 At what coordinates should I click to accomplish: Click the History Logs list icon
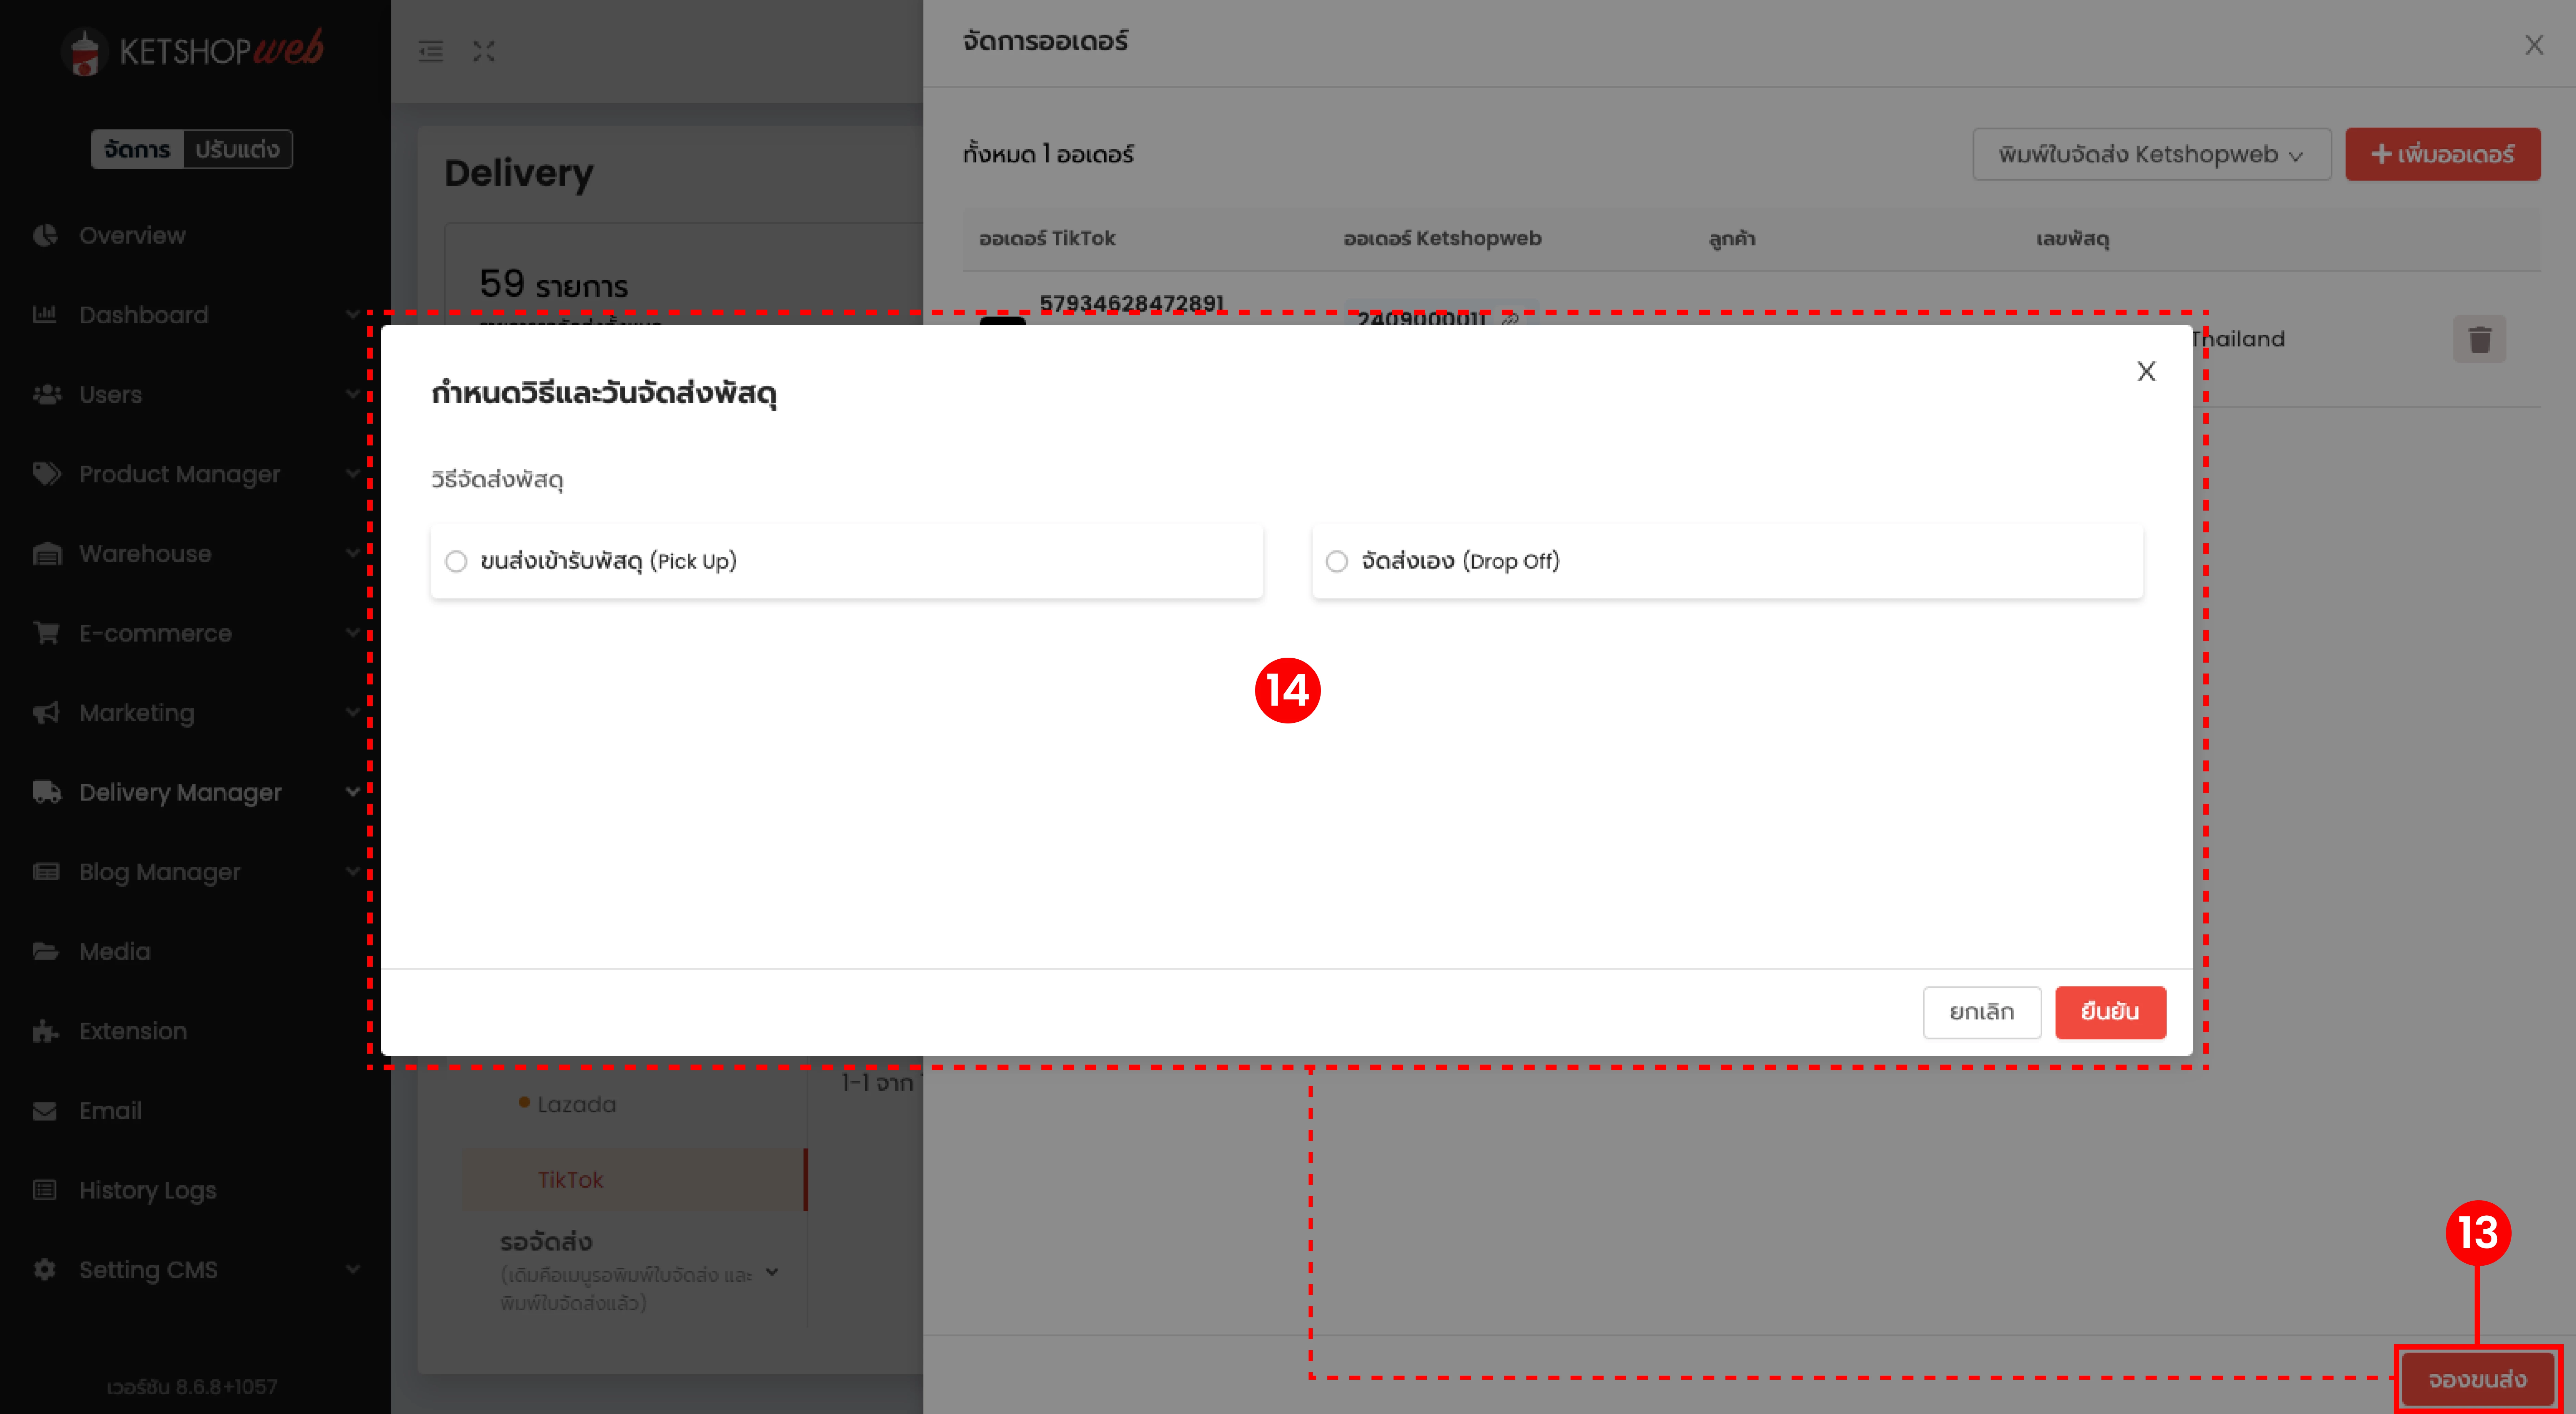[x=45, y=1190]
